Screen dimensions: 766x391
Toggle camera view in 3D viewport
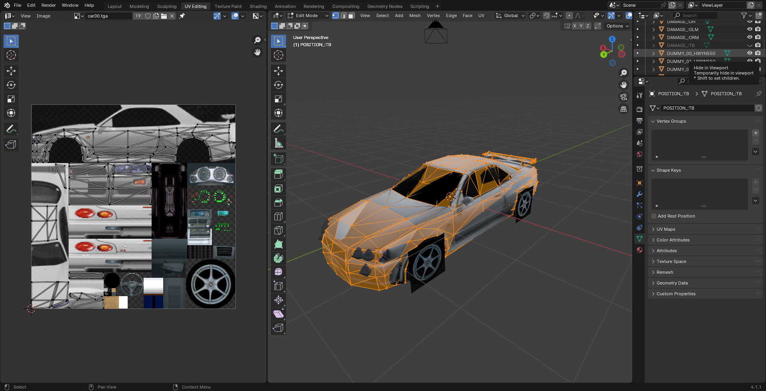coord(623,97)
